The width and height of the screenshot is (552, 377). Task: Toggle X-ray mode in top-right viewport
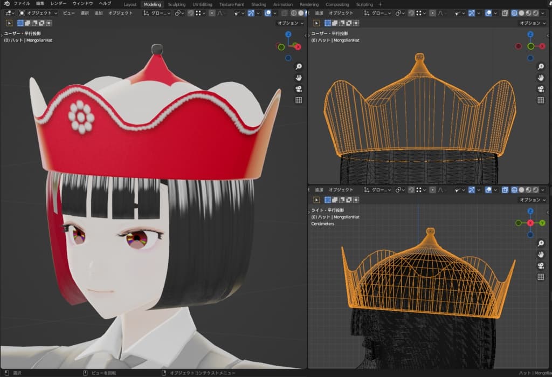(x=504, y=12)
